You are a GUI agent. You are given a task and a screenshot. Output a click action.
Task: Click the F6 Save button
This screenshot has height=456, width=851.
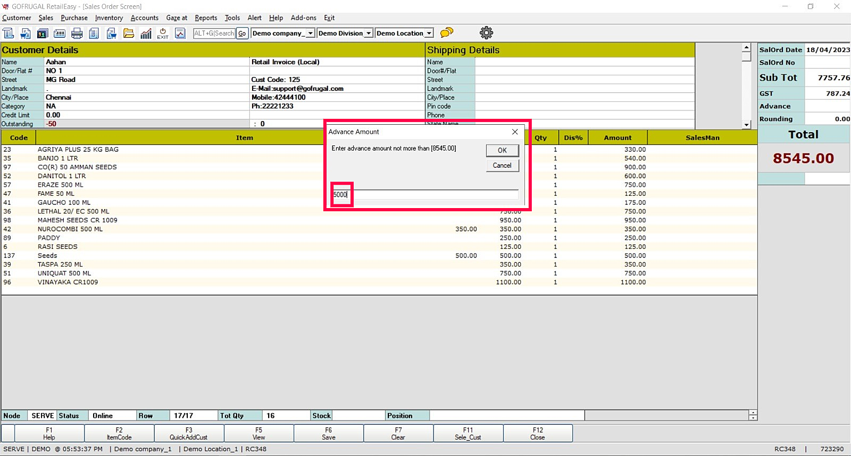click(329, 434)
